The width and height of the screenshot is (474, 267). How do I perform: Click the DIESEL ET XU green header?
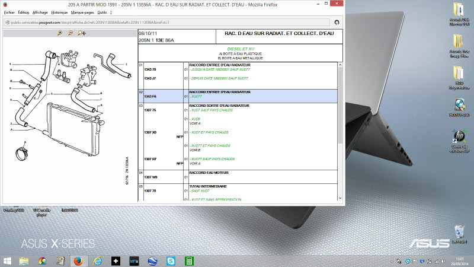point(241,49)
